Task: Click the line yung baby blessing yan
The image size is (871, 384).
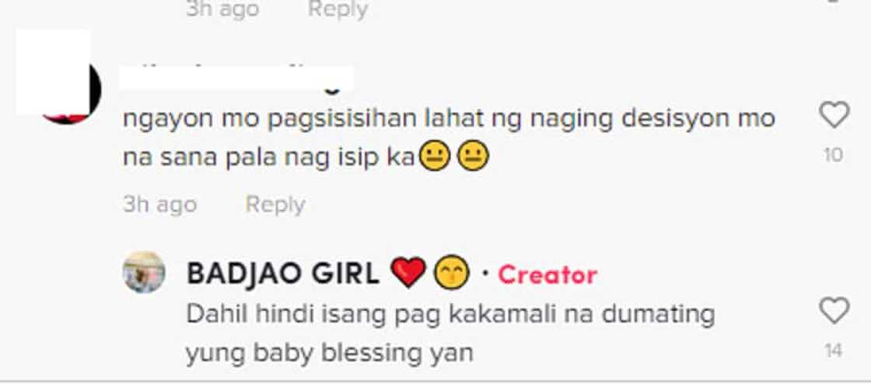Action: pyautogui.click(x=329, y=354)
